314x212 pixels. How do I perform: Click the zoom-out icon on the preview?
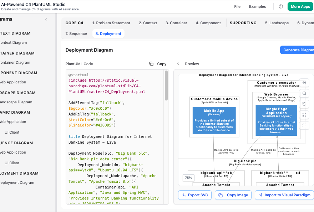pyautogui.click(x=304, y=93)
